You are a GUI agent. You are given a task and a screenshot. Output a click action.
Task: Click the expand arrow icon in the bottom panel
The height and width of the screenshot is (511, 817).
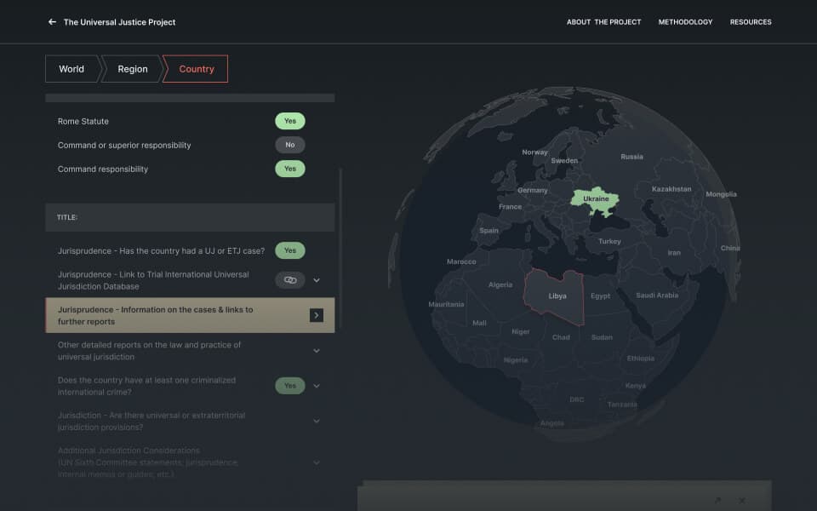pyautogui.click(x=717, y=501)
